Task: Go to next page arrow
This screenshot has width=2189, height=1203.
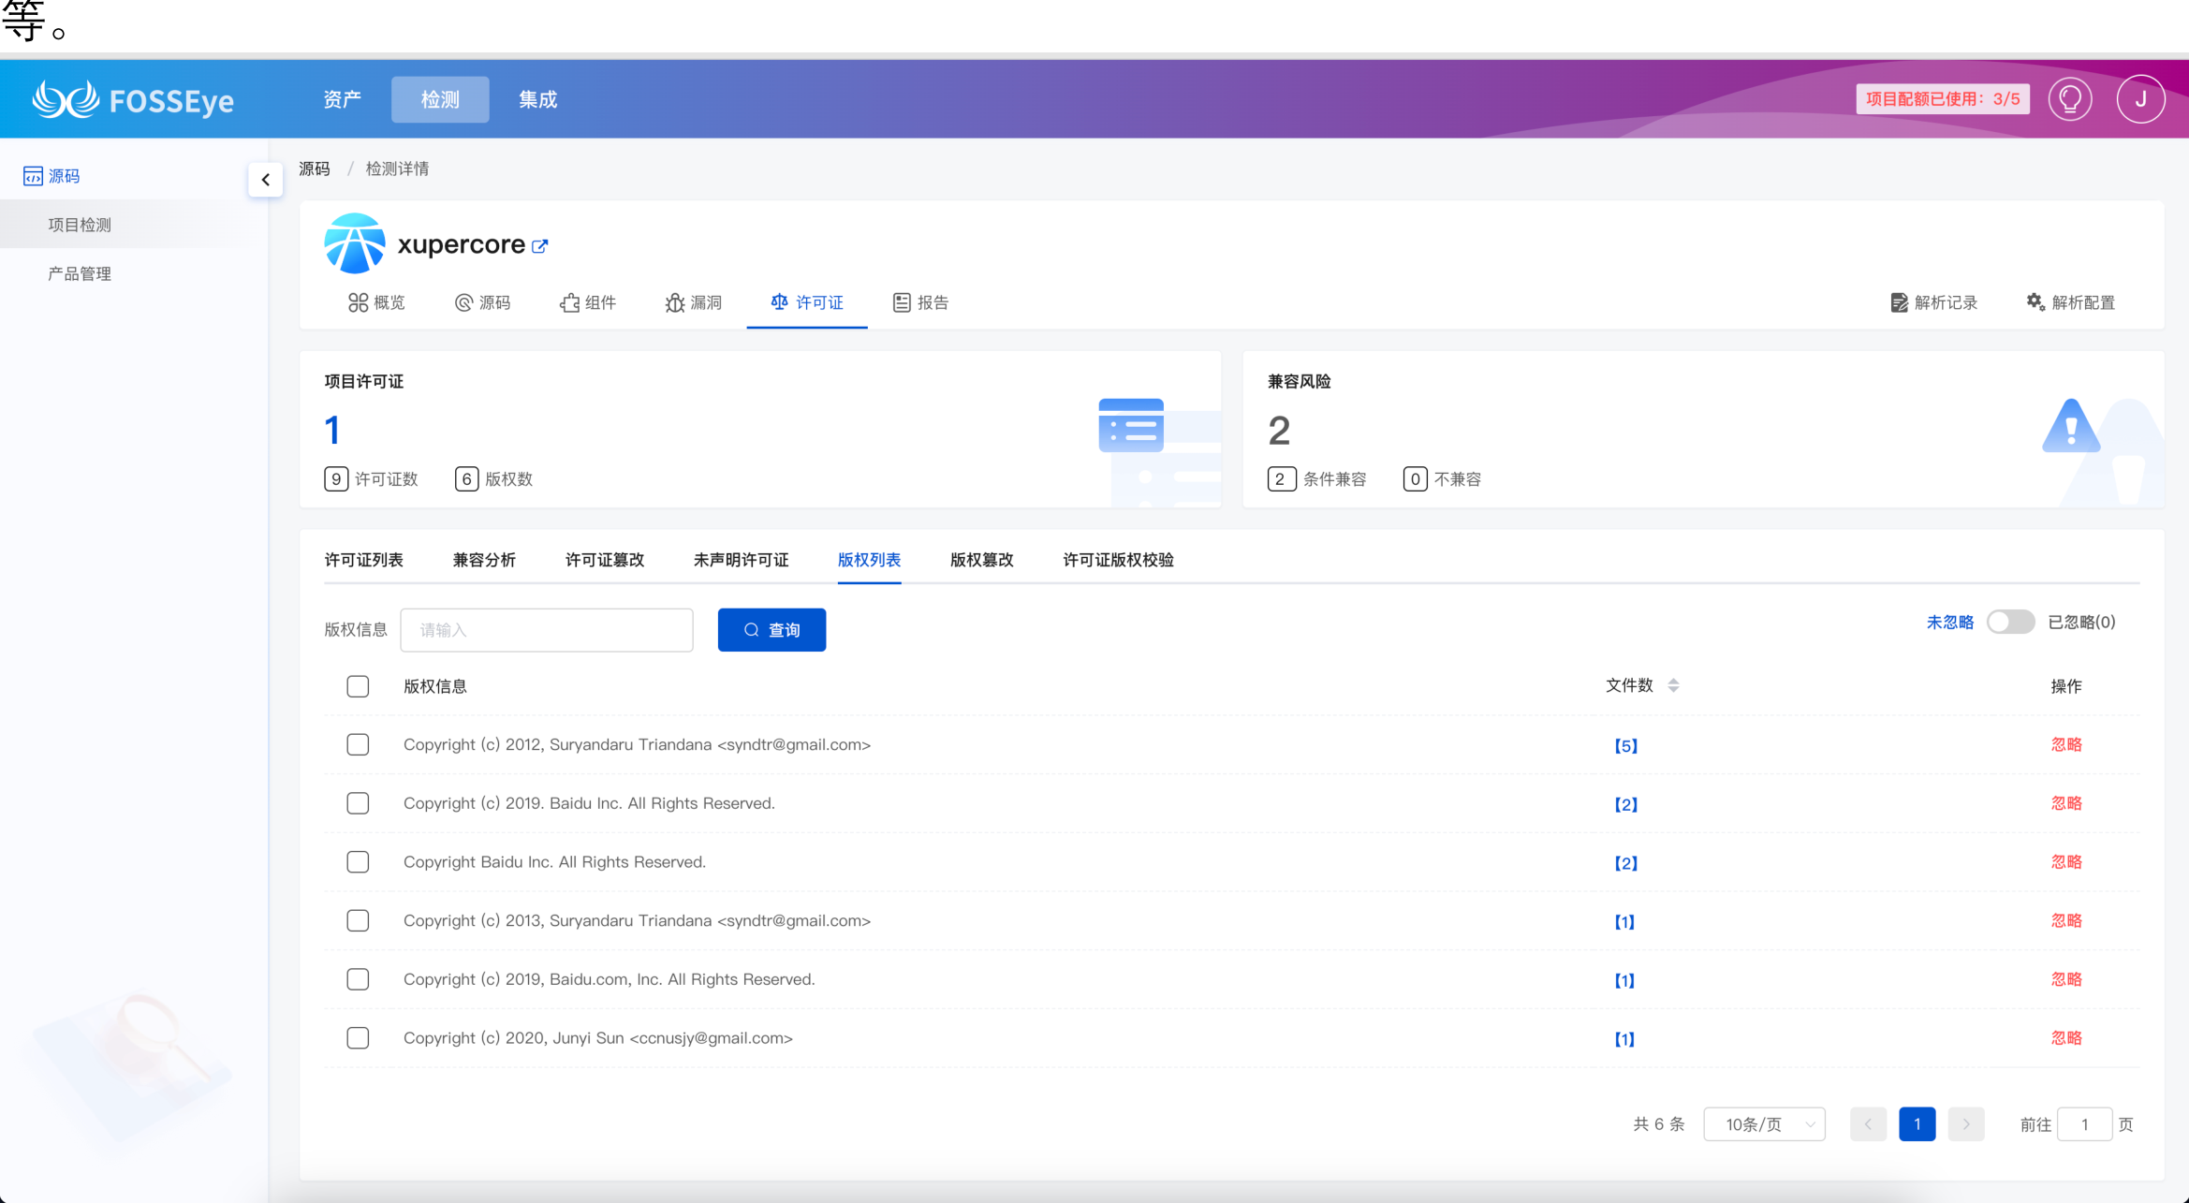Action: coord(1966,1124)
